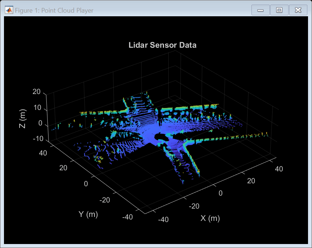Click the -20 tick label on the X axis
The height and width of the screenshot is (248, 312).
[194, 206]
